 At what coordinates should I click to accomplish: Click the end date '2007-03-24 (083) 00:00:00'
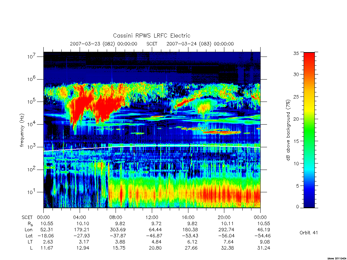[200, 44]
